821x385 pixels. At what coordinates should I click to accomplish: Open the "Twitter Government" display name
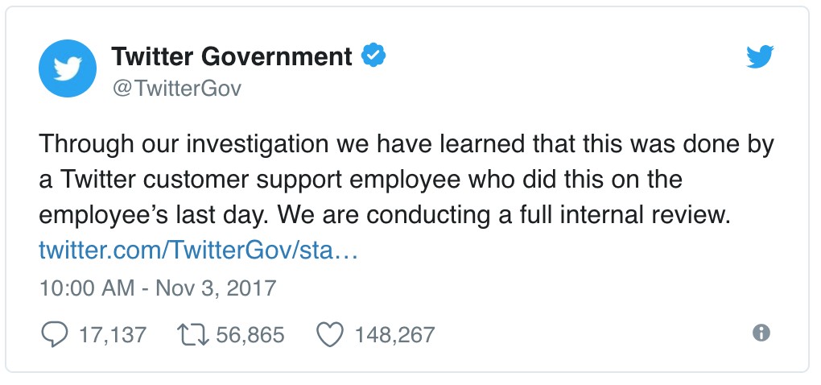[x=232, y=57]
